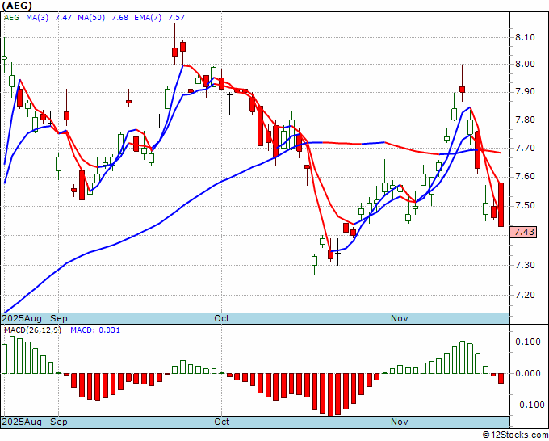Click the MA(50) value 7.68
This screenshot has width=549, height=441.
(x=119, y=18)
